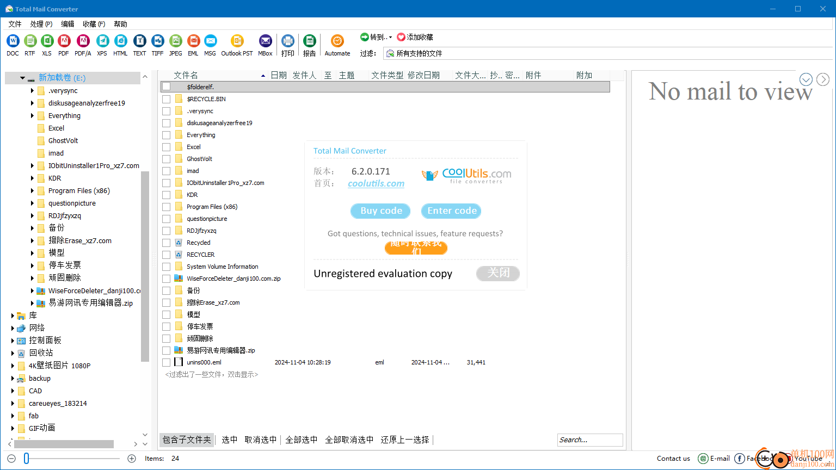Toggle 包含子文件夹 include subfolders
Screen dimensions: 836x470
pyautogui.click(x=187, y=440)
